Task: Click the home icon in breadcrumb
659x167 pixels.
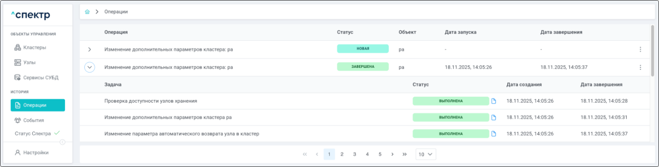Action: click(x=87, y=12)
